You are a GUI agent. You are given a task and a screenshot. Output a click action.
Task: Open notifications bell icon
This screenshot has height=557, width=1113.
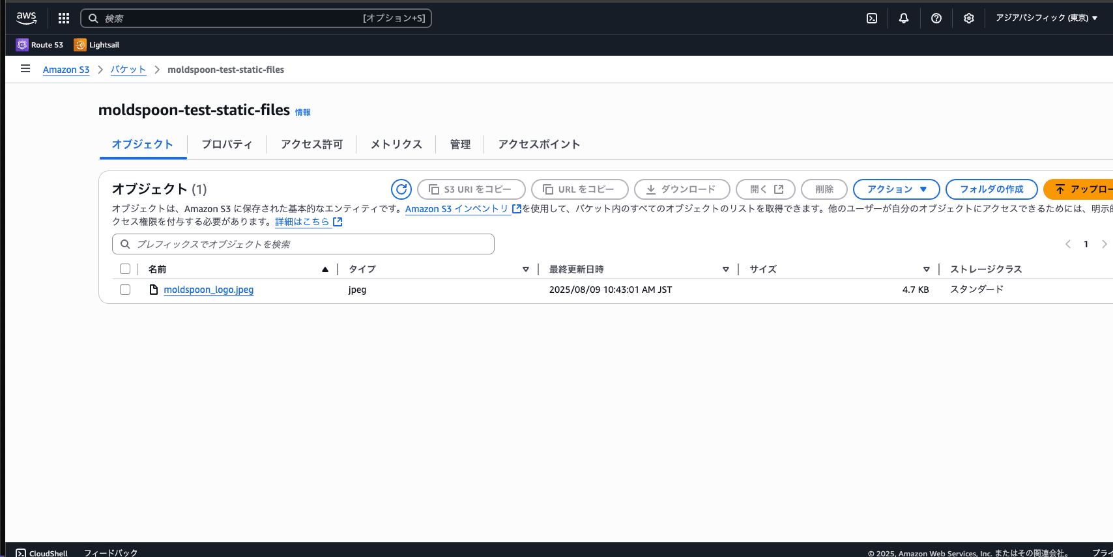(x=904, y=18)
